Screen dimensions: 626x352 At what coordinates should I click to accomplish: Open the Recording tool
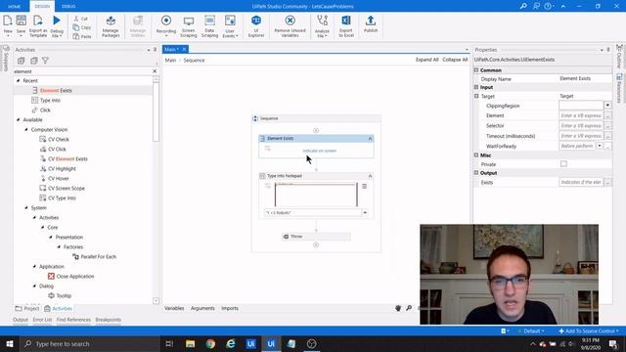point(166,25)
